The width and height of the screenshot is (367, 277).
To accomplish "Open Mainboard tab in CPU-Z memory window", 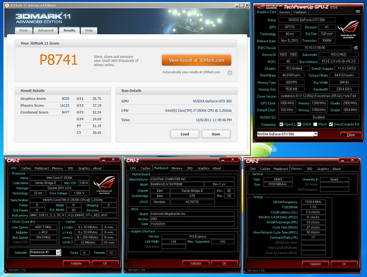I will point(281,169).
